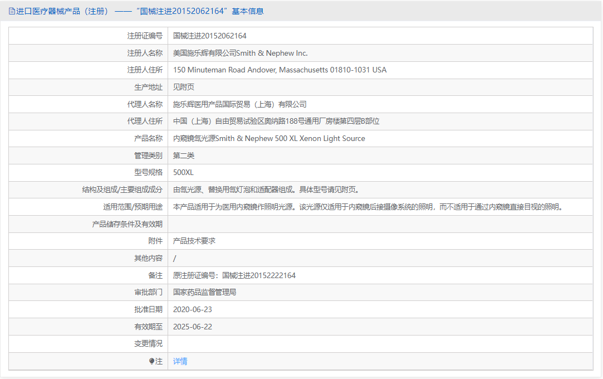The image size is (603, 379).
Task: Select approval date 2020-06-23
Action: click(192, 310)
